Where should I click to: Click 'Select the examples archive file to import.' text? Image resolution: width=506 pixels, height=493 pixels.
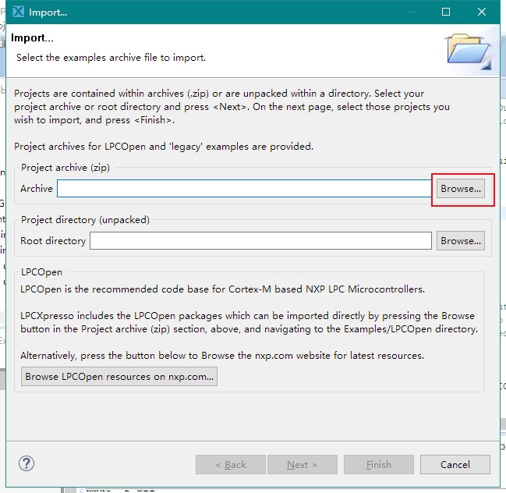coord(111,58)
